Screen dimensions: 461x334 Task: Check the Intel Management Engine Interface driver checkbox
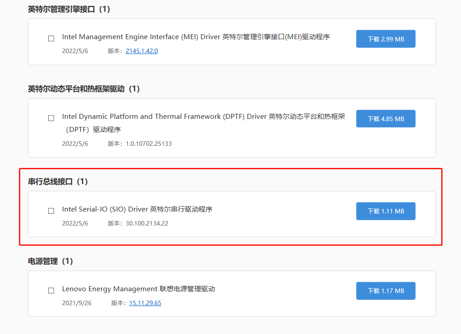click(51, 39)
